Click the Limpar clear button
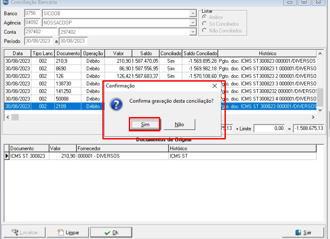The width and height of the screenshot is (330, 239). (68, 232)
